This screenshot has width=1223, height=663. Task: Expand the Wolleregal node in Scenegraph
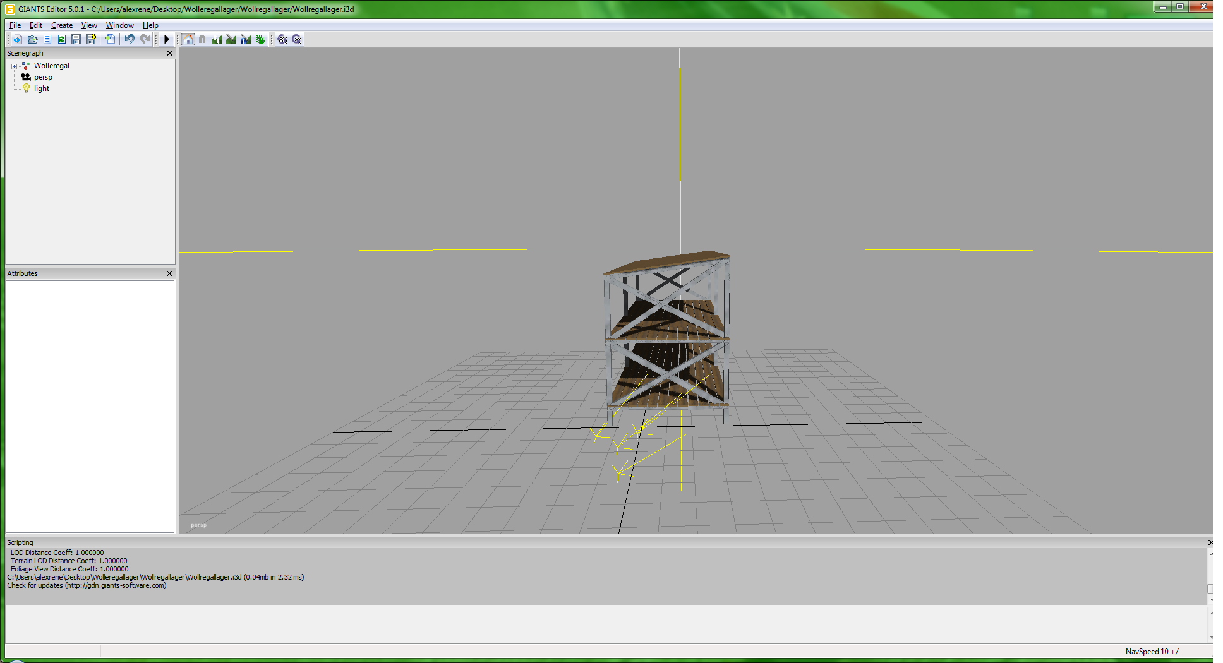pos(14,66)
